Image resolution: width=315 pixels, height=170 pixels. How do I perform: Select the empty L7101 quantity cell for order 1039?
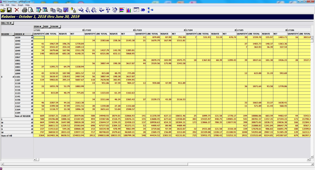(39, 37)
